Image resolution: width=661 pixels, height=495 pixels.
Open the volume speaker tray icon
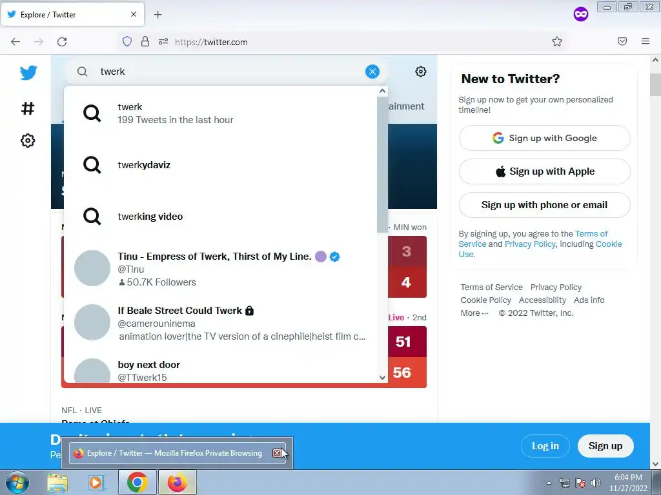coord(596,483)
